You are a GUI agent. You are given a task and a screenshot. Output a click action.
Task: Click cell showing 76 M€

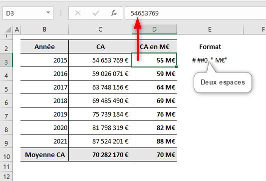[154, 114]
